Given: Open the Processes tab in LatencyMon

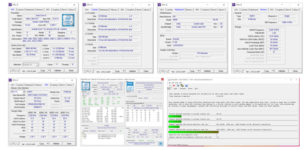Looking at the screenshot, I should pyautogui.click(x=183, y=88).
